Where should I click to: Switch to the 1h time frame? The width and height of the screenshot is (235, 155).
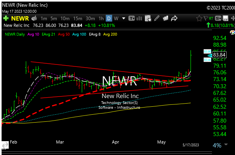pos(101,19)
